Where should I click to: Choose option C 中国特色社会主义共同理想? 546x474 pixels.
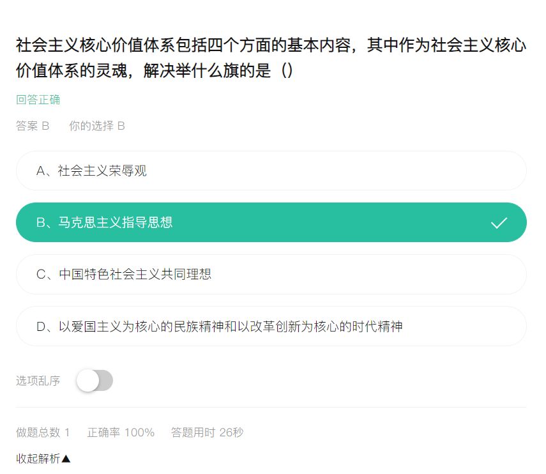click(271, 274)
